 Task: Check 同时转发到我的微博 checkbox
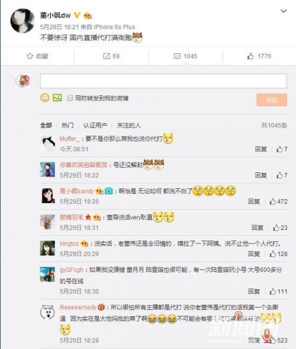[70, 98]
